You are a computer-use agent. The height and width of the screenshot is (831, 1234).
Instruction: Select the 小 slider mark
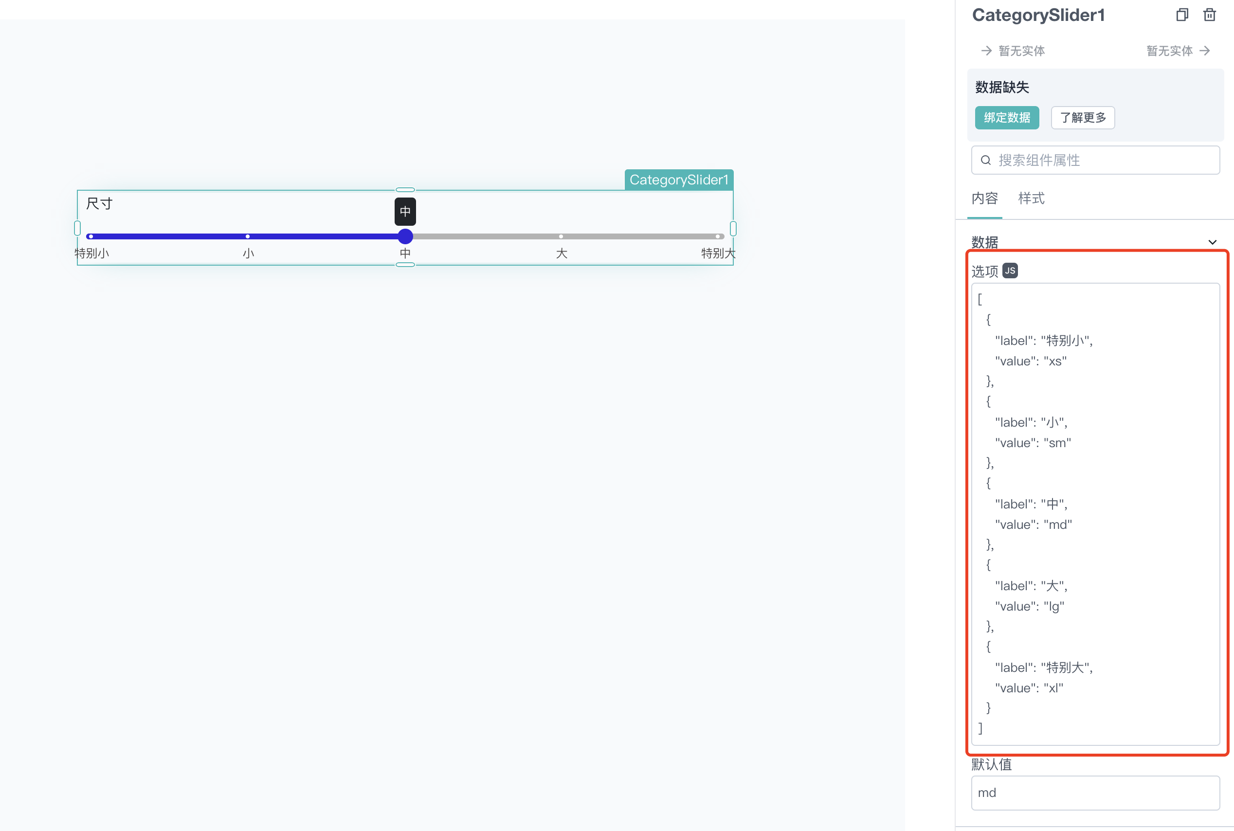(x=248, y=236)
